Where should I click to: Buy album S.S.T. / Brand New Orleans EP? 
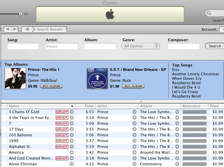[x=133, y=86]
